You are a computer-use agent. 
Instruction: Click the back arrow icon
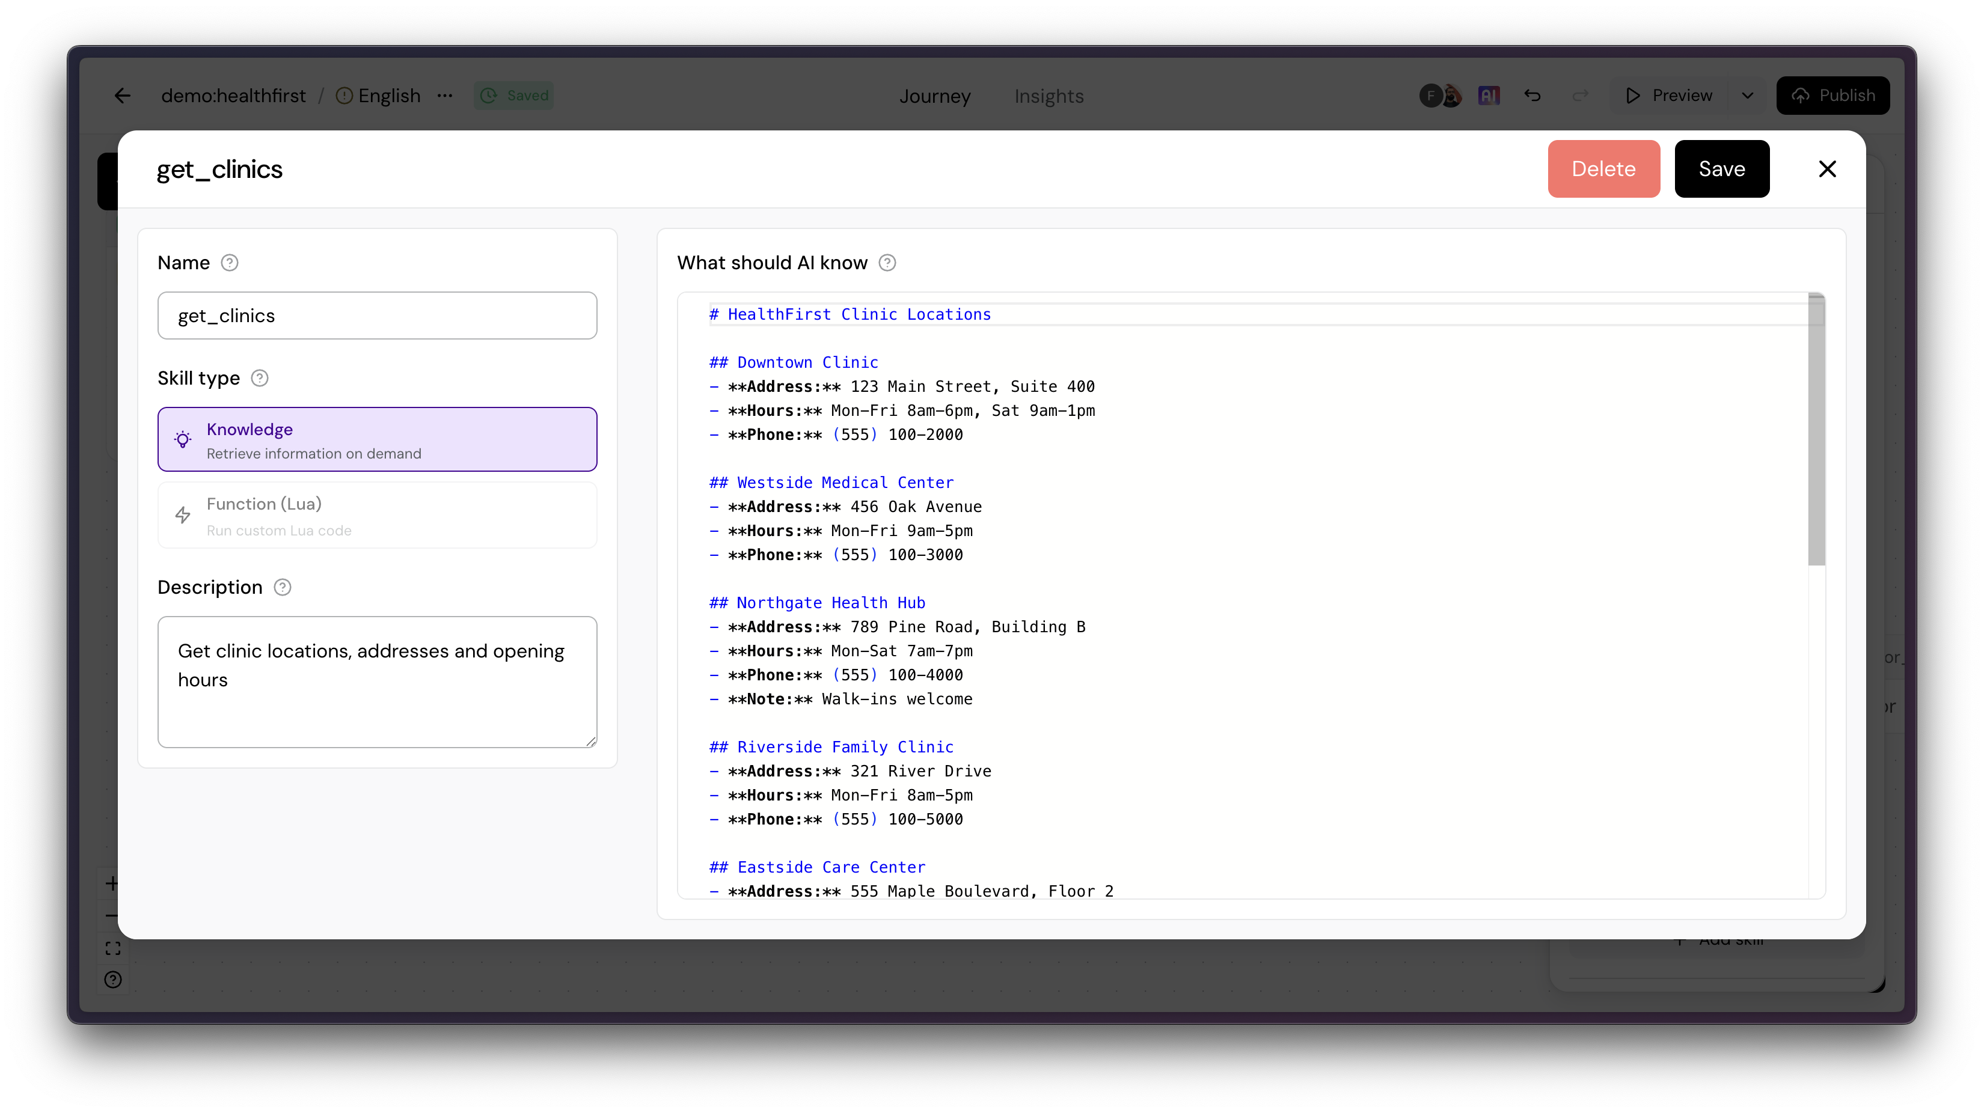coord(123,96)
